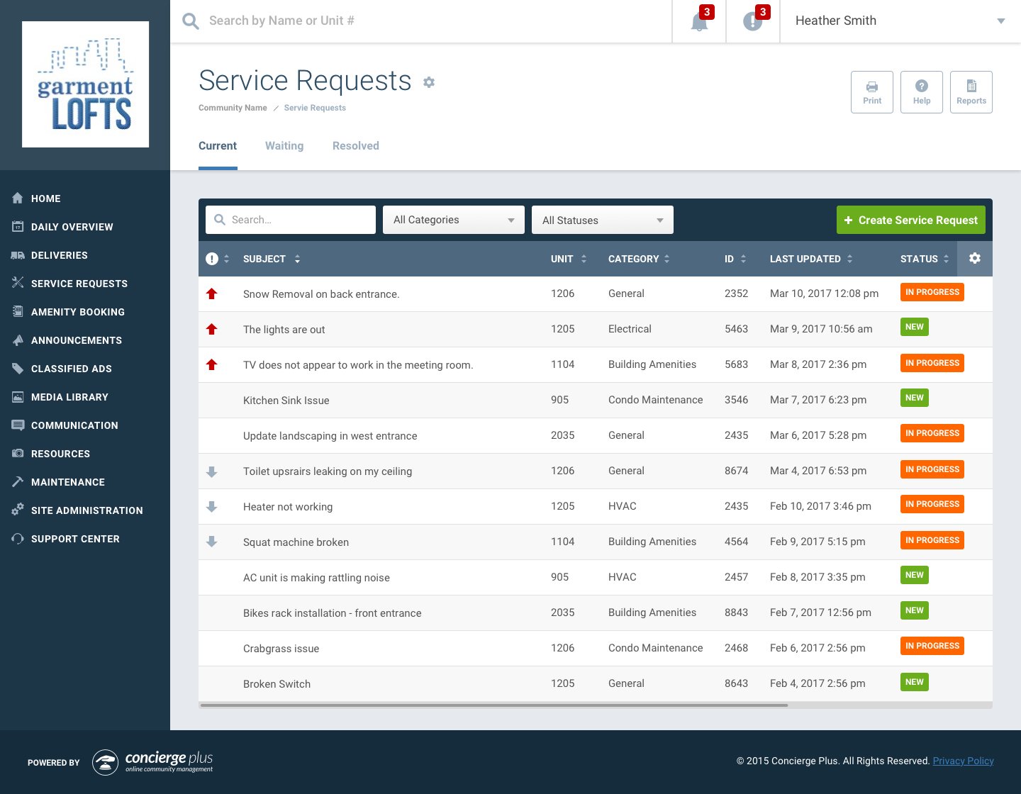Open the All Categories dropdown
1021x794 pixels.
[x=453, y=220]
